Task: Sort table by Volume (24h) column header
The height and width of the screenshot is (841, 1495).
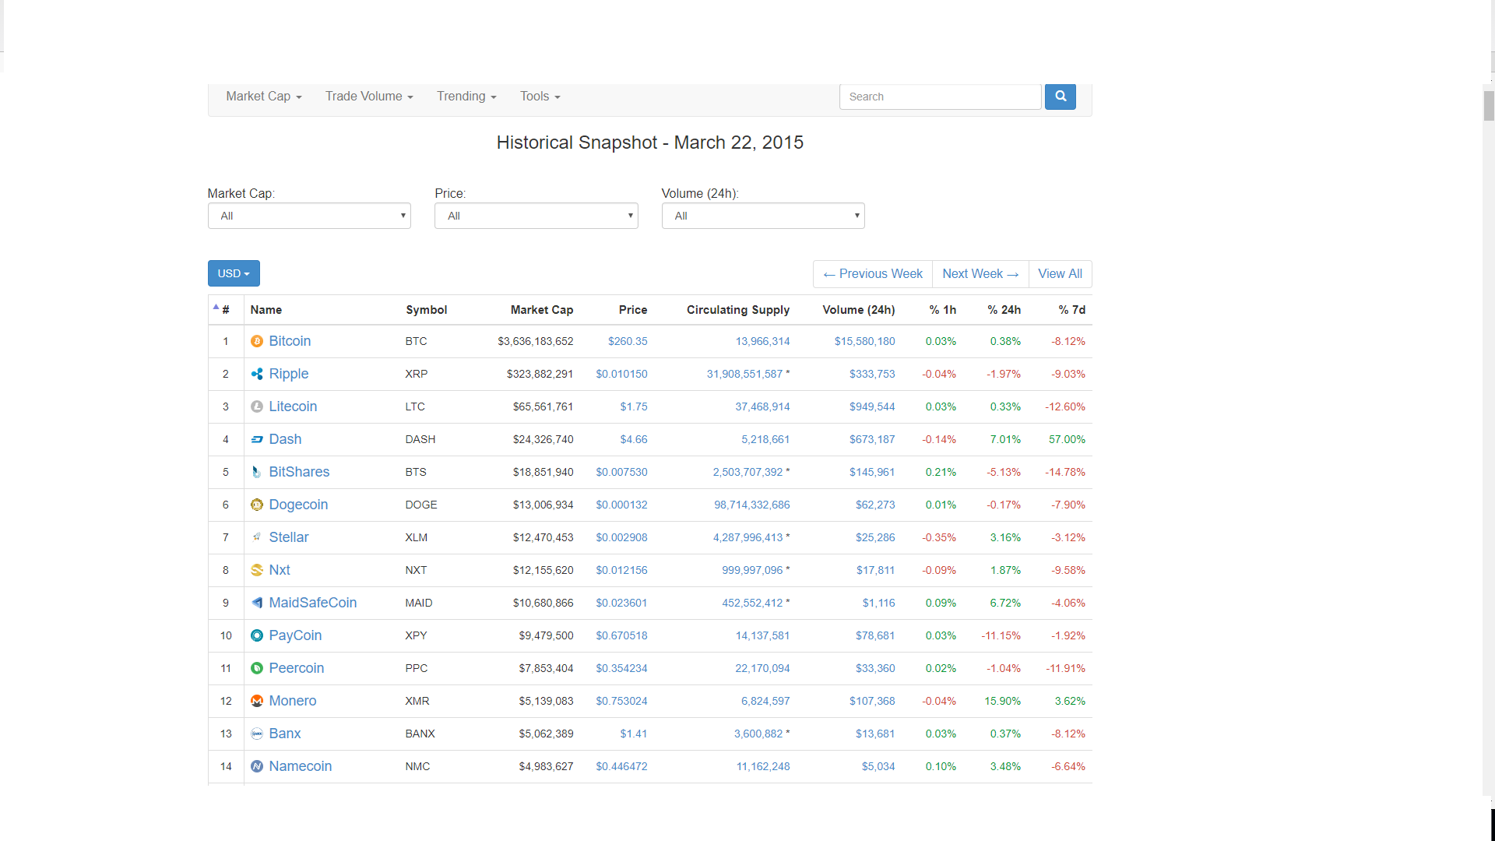Action: tap(859, 310)
